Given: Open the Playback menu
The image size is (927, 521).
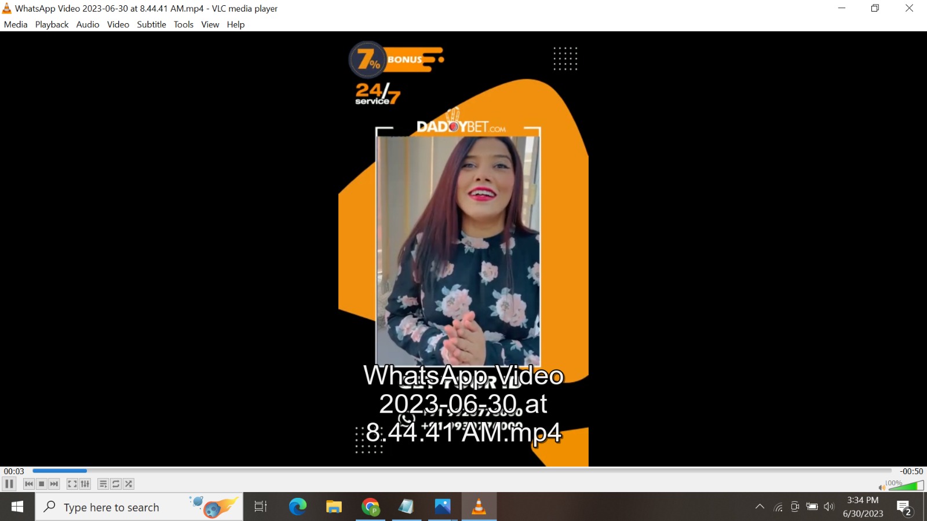Looking at the screenshot, I should (x=52, y=24).
